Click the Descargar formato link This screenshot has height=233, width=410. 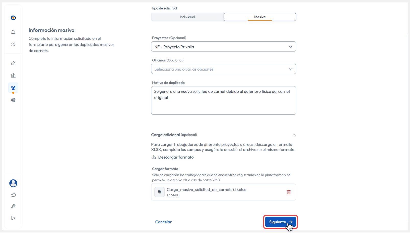[176, 157]
